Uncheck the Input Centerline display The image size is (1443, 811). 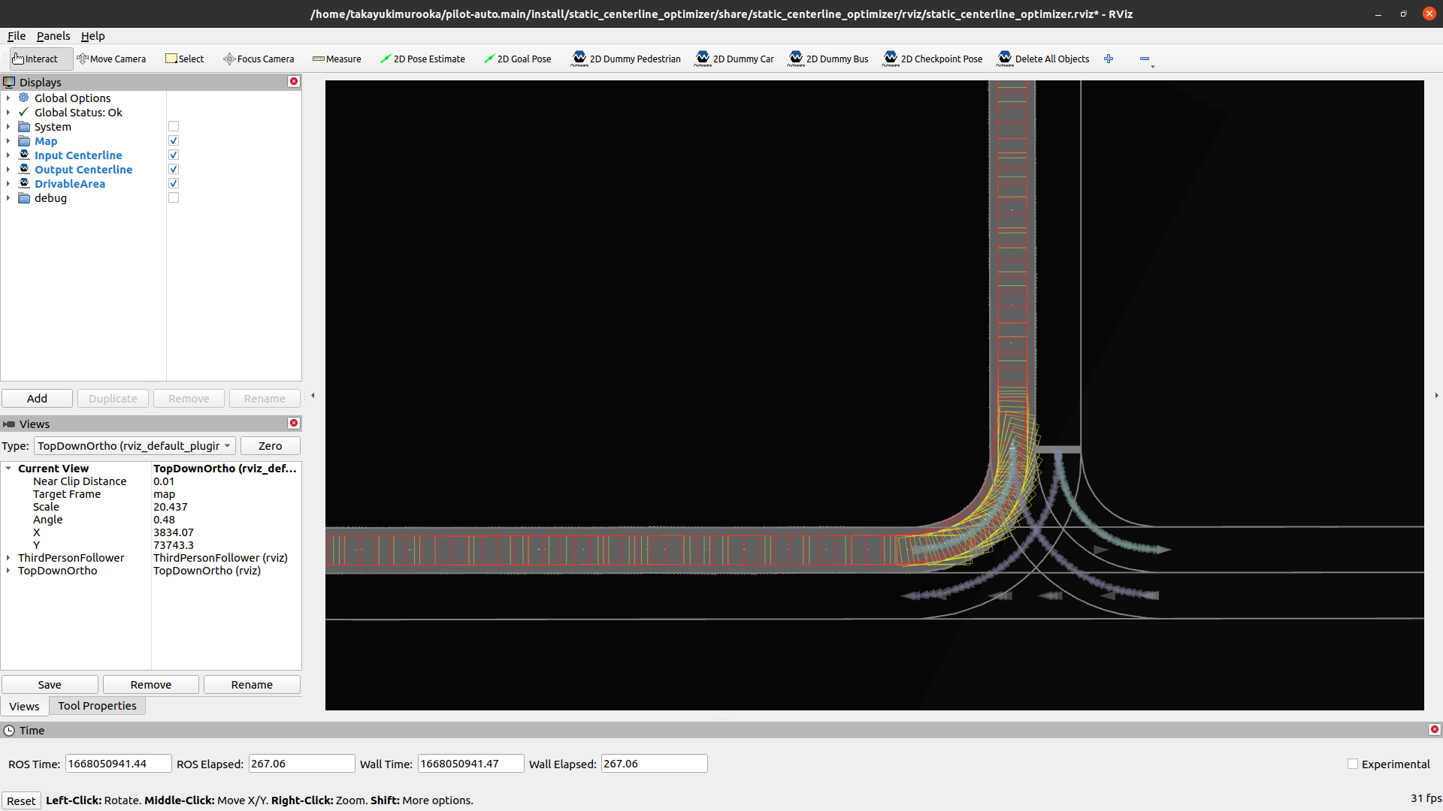(174, 155)
